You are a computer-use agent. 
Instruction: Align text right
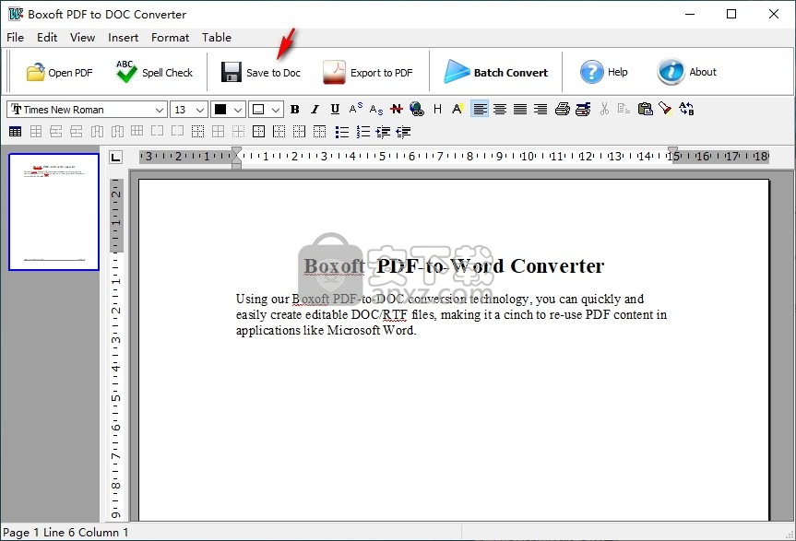(x=541, y=109)
